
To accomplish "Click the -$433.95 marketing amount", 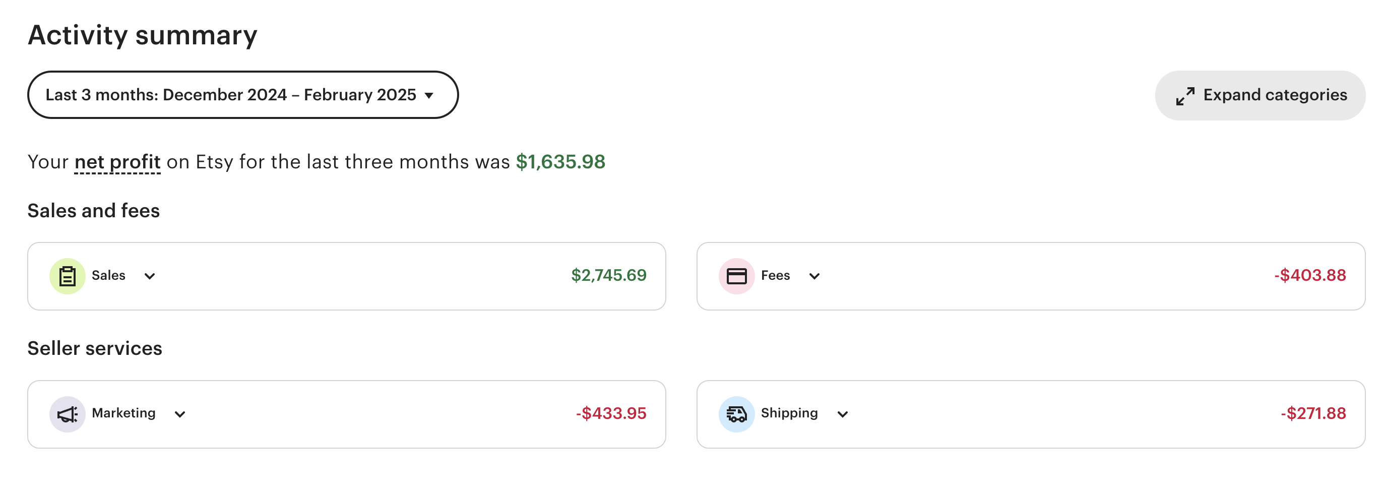I will pos(610,414).
